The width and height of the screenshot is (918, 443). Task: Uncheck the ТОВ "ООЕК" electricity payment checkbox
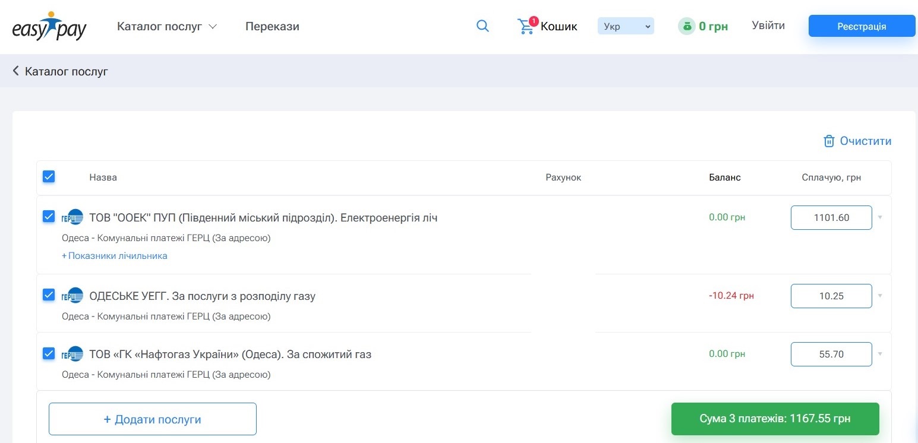49,216
